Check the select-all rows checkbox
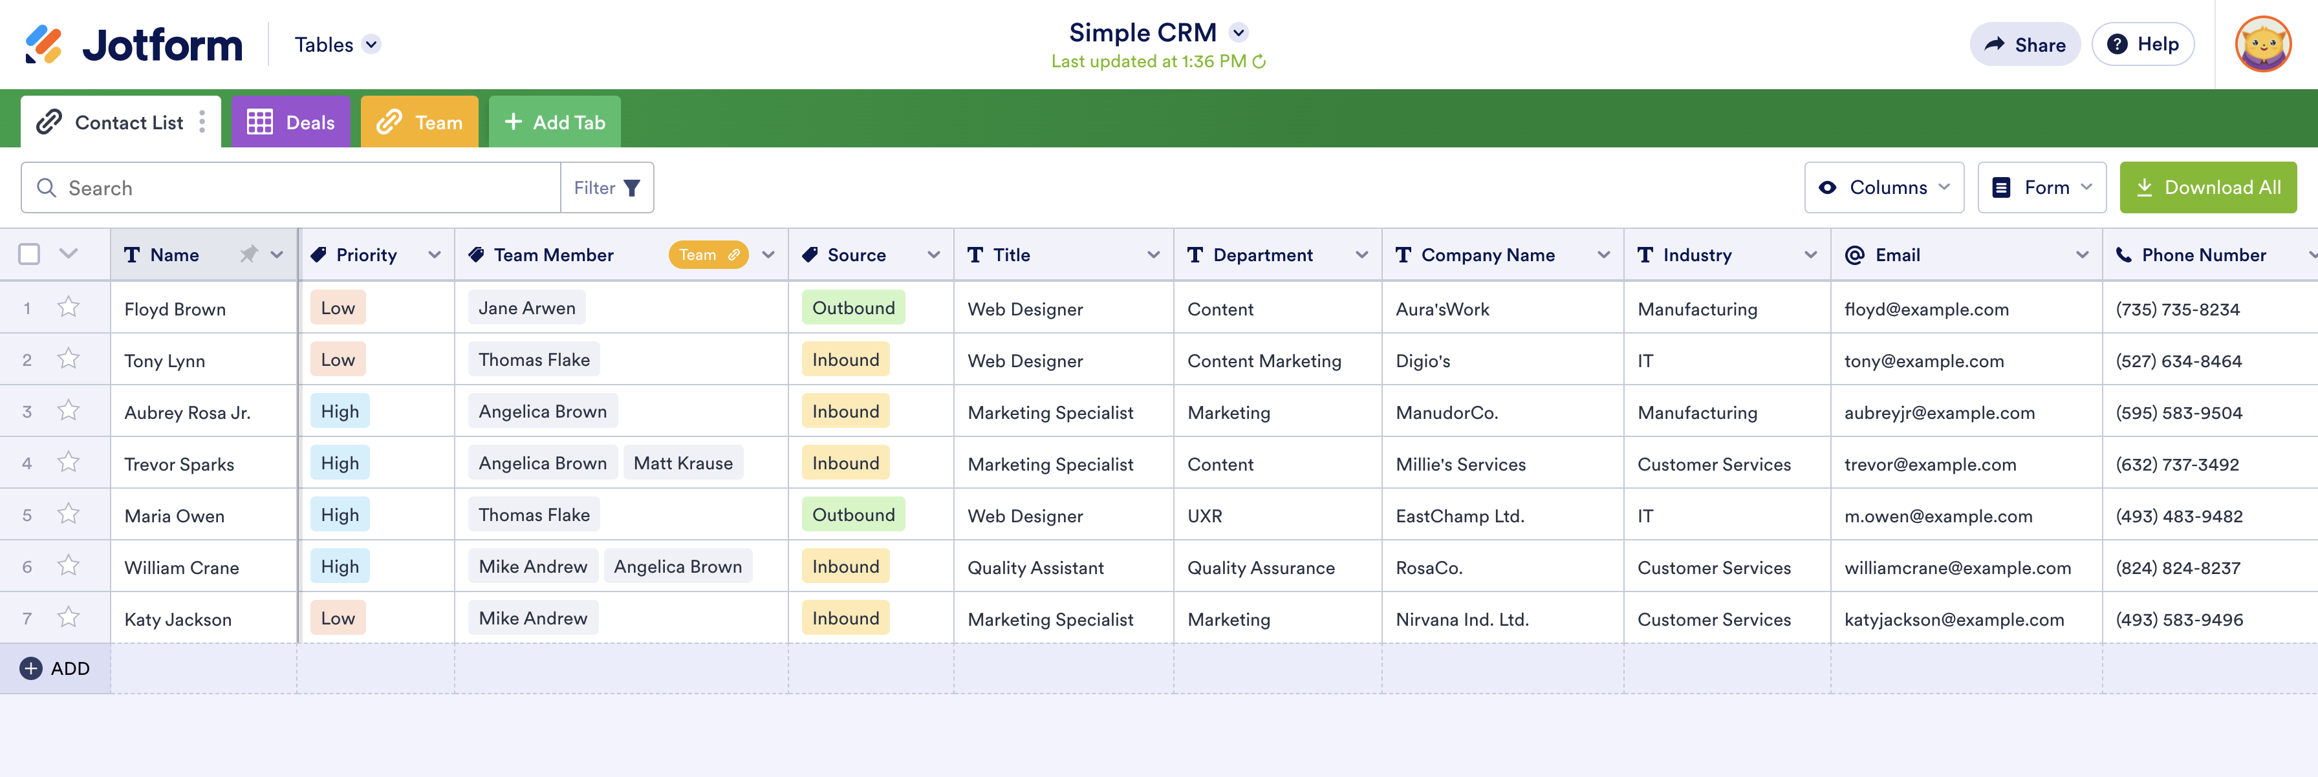 click(30, 255)
